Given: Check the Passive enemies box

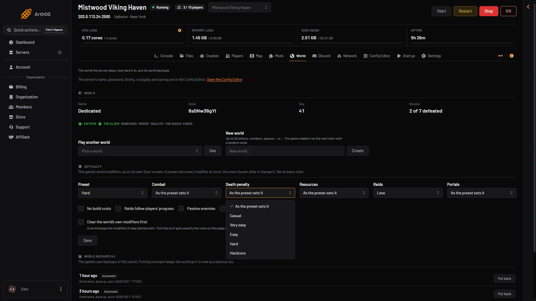Looking at the screenshot, I should pyautogui.click(x=181, y=208).
